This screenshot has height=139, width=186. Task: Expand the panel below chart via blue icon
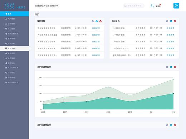point(171,125)
